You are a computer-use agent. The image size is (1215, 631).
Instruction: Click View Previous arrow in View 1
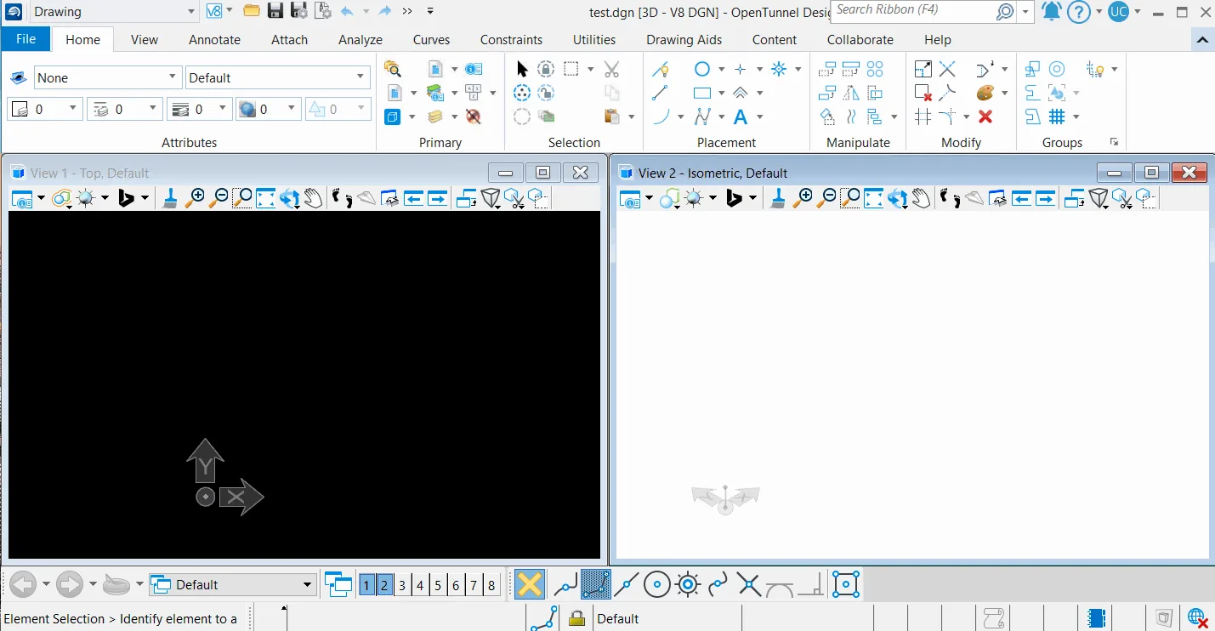click(414, 198)
